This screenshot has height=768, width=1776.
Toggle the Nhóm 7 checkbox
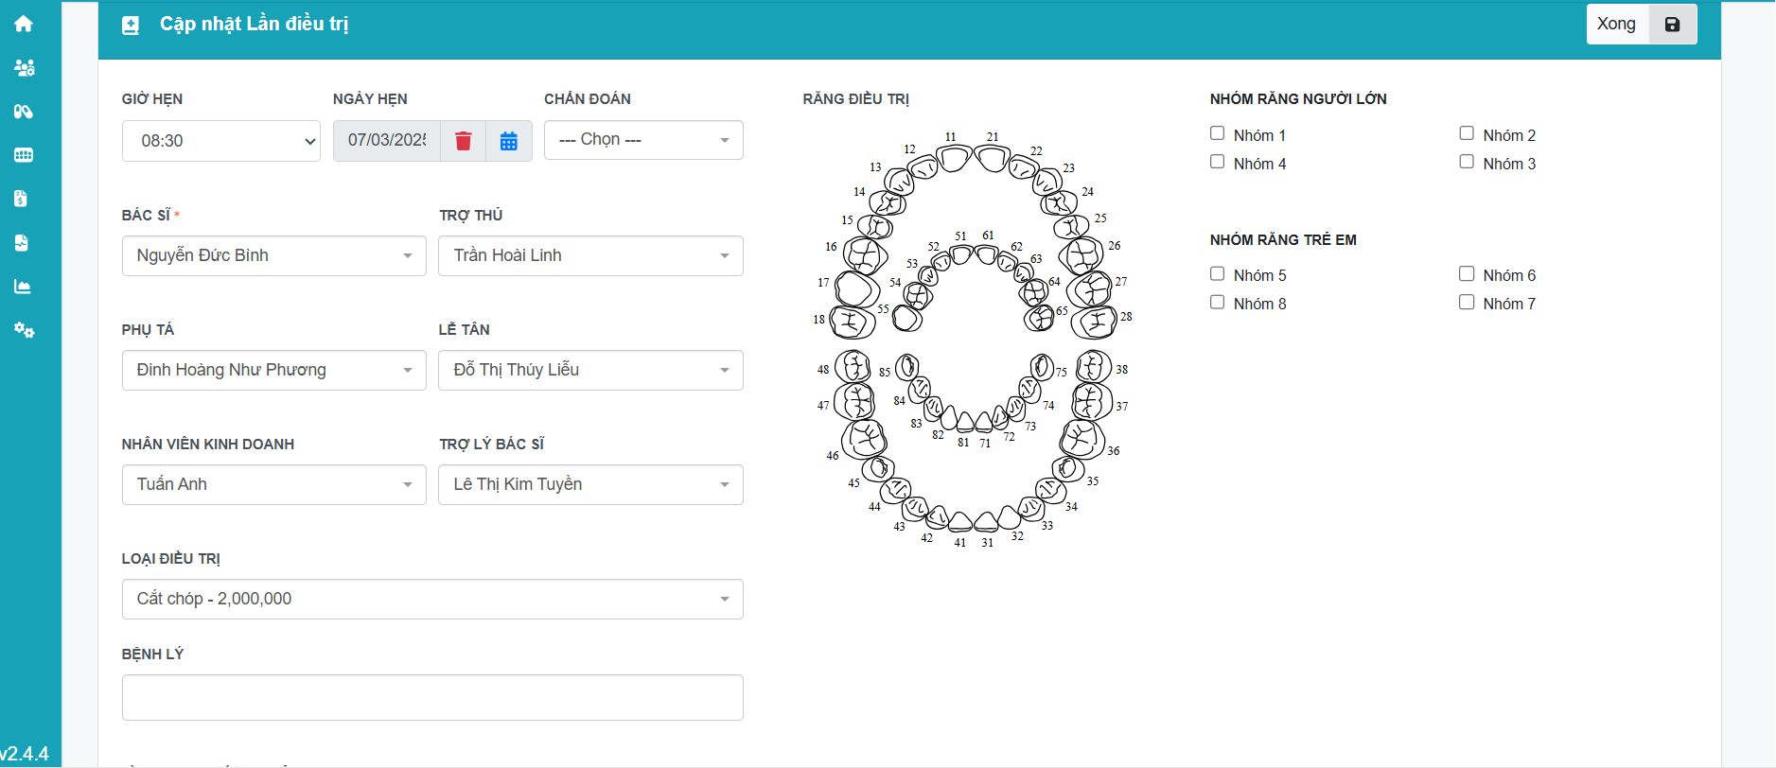click(1467, 302)
